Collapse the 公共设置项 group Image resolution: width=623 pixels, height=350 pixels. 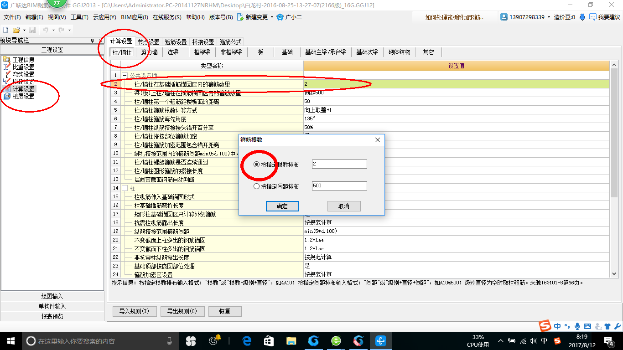[x=125, y=75]
